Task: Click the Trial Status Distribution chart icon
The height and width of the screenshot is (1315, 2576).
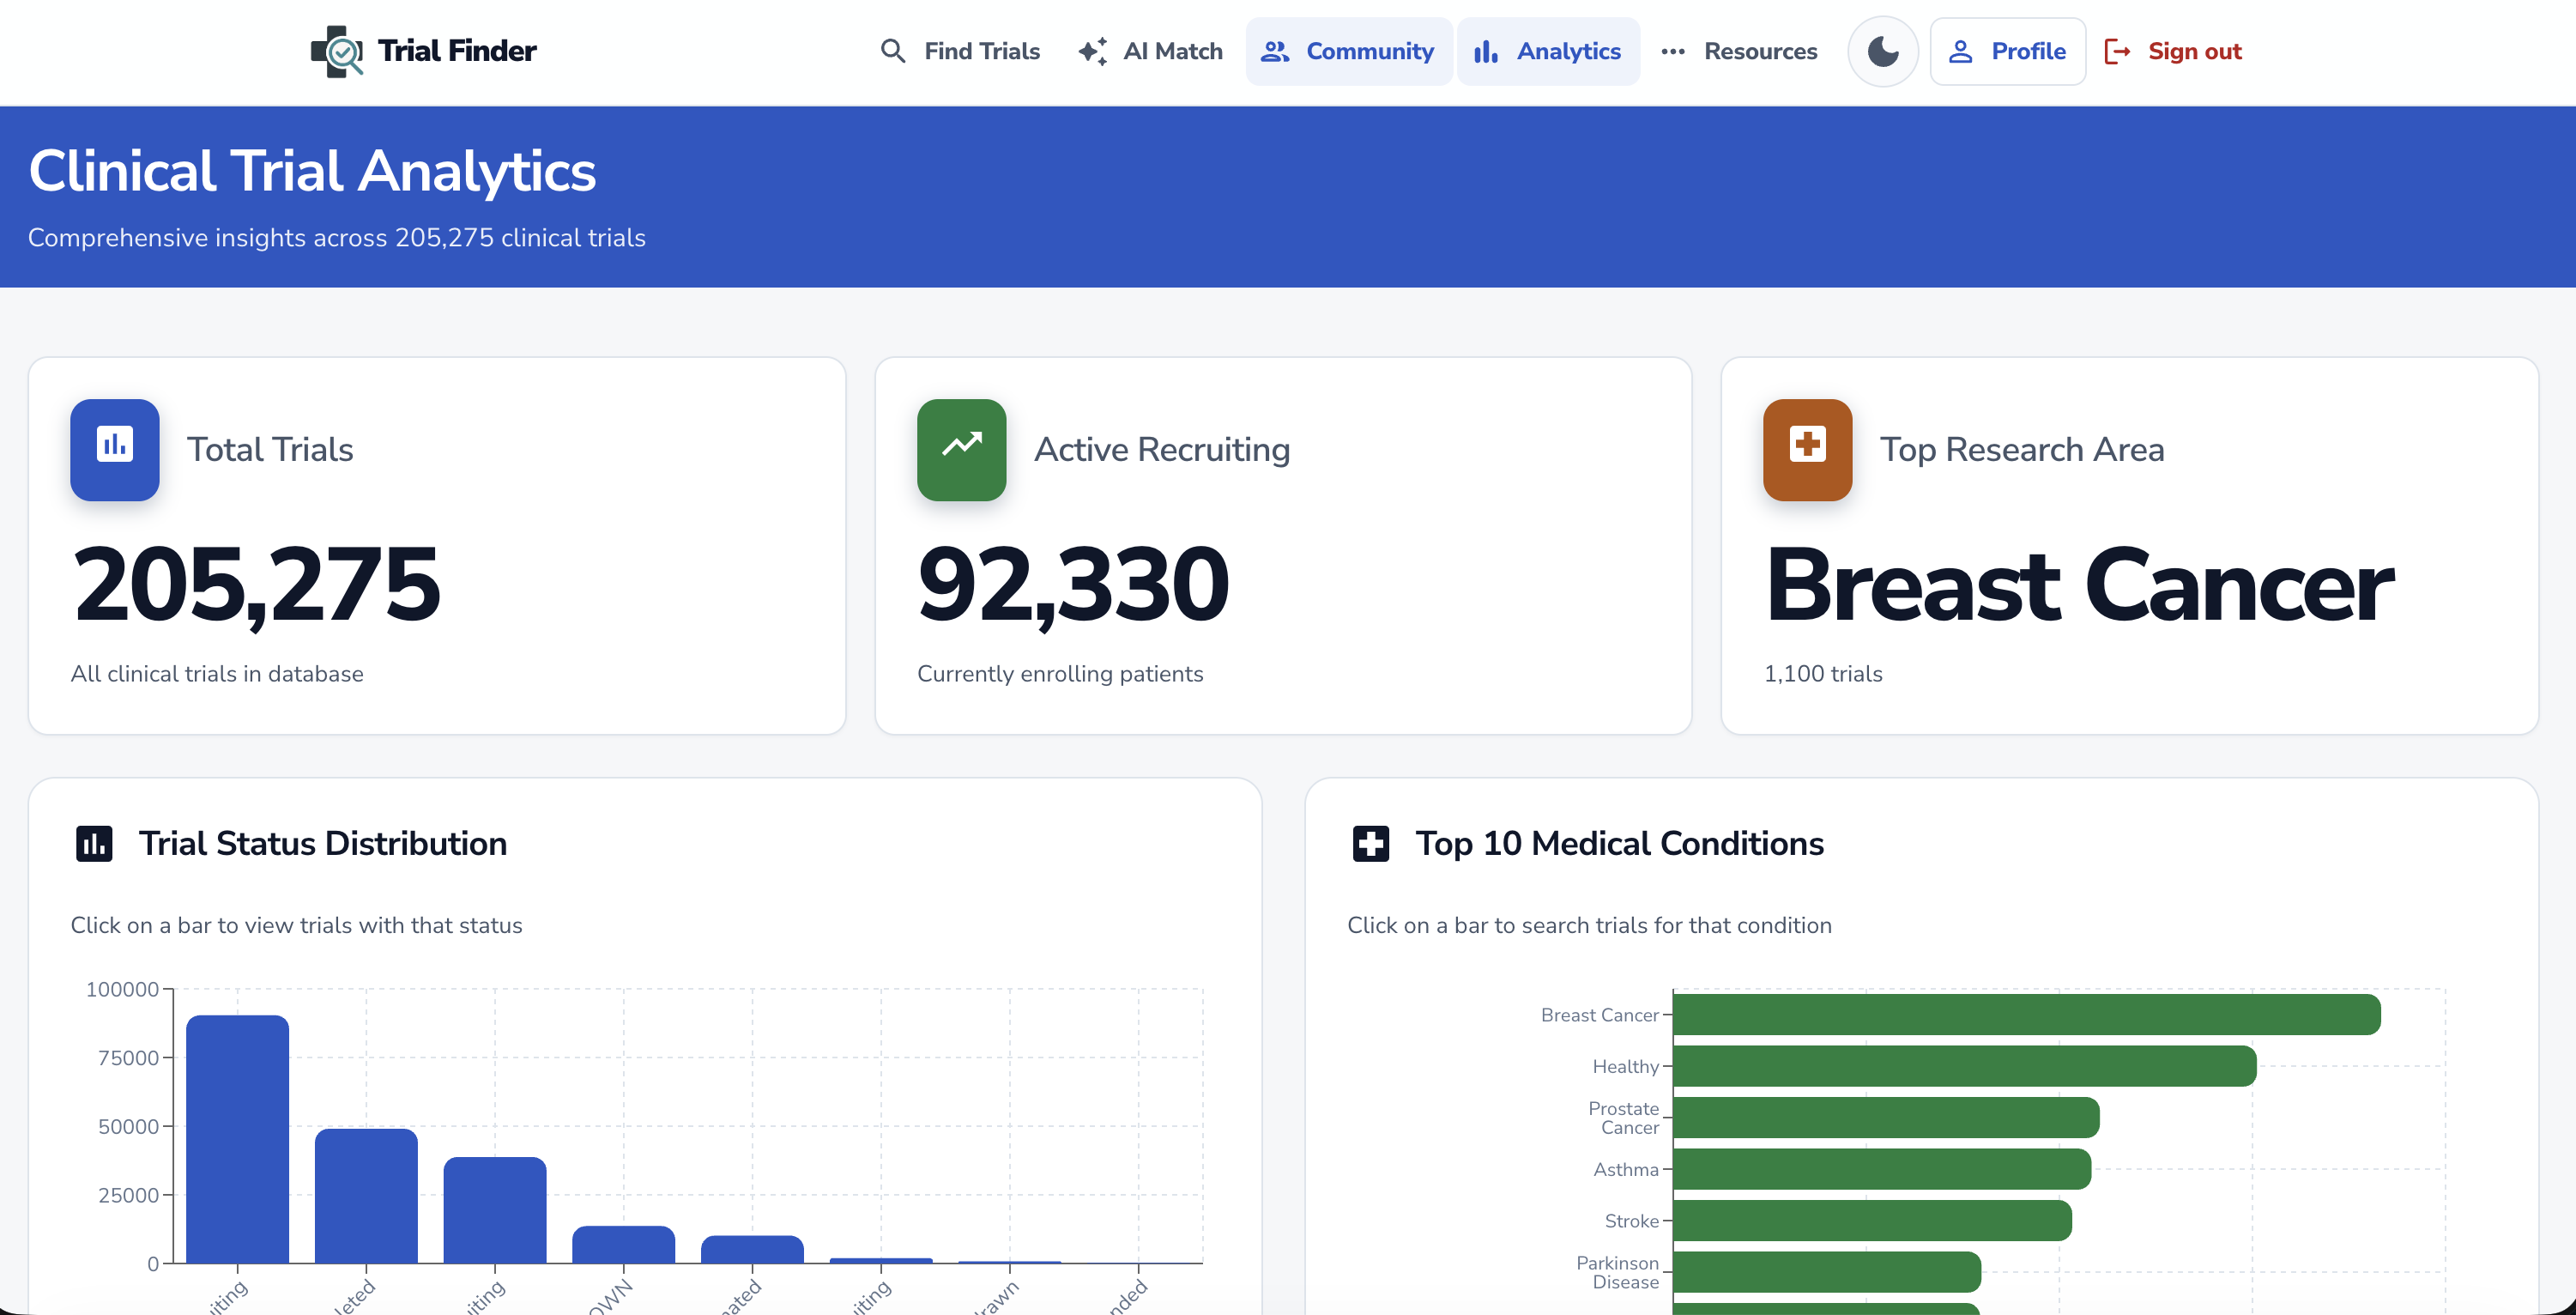Action: [94, 844]
